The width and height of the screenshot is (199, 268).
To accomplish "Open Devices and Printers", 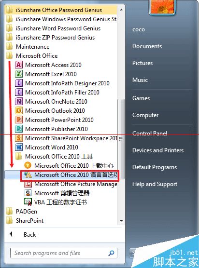I will (158, 150).
